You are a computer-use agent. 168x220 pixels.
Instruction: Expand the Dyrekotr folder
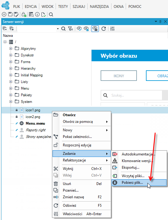[11, 55]
